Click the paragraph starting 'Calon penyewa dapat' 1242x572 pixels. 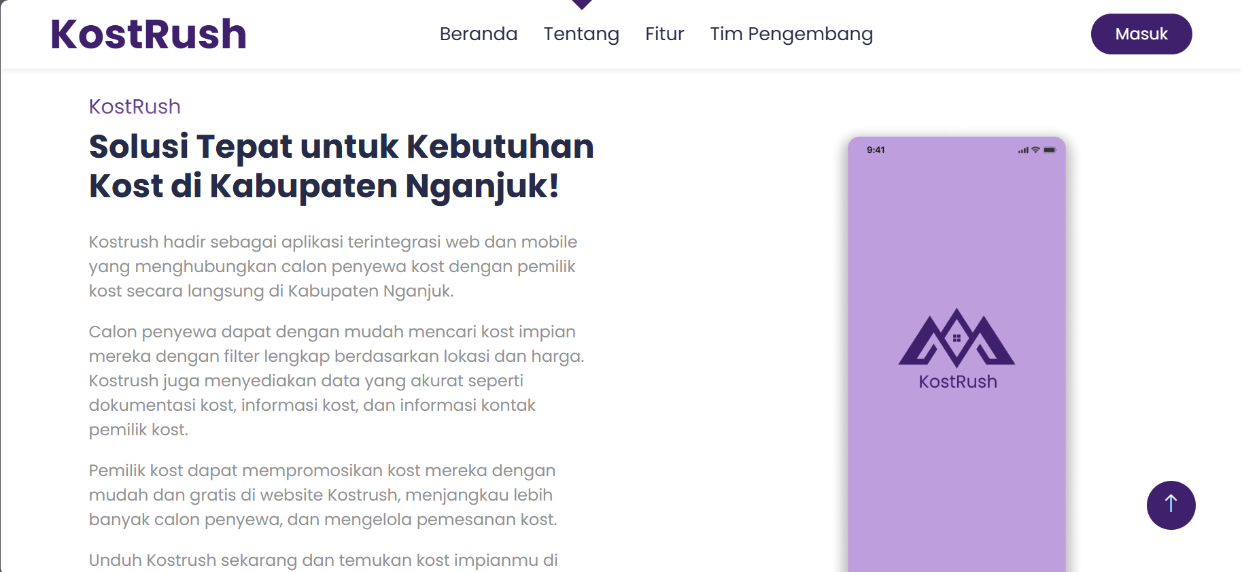point(336,380)
